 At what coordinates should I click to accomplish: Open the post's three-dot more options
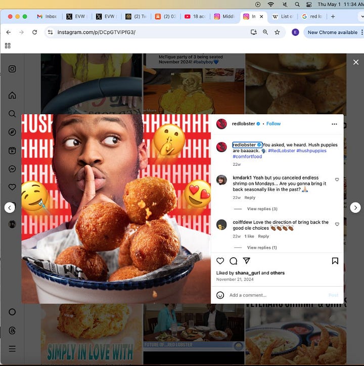(334, 124)
